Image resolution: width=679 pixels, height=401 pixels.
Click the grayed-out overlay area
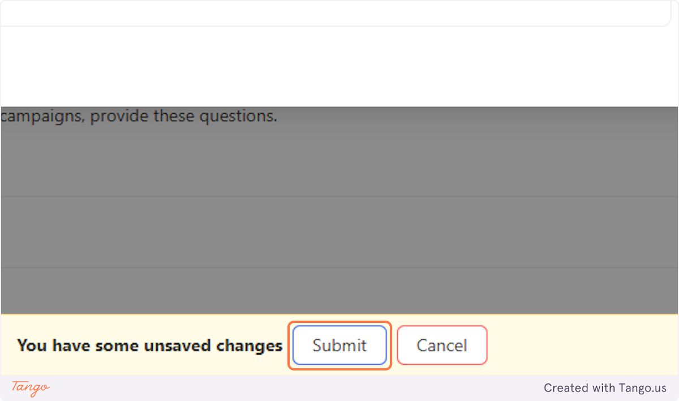(339, 215)
